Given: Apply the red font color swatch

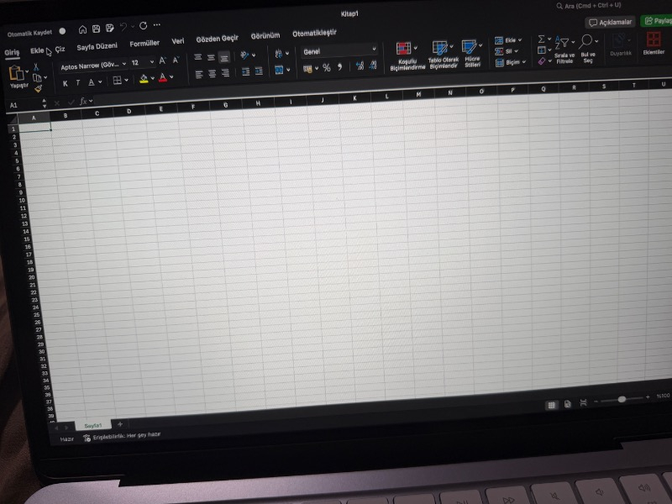Looking at the screenshot, I should point(163,78).
